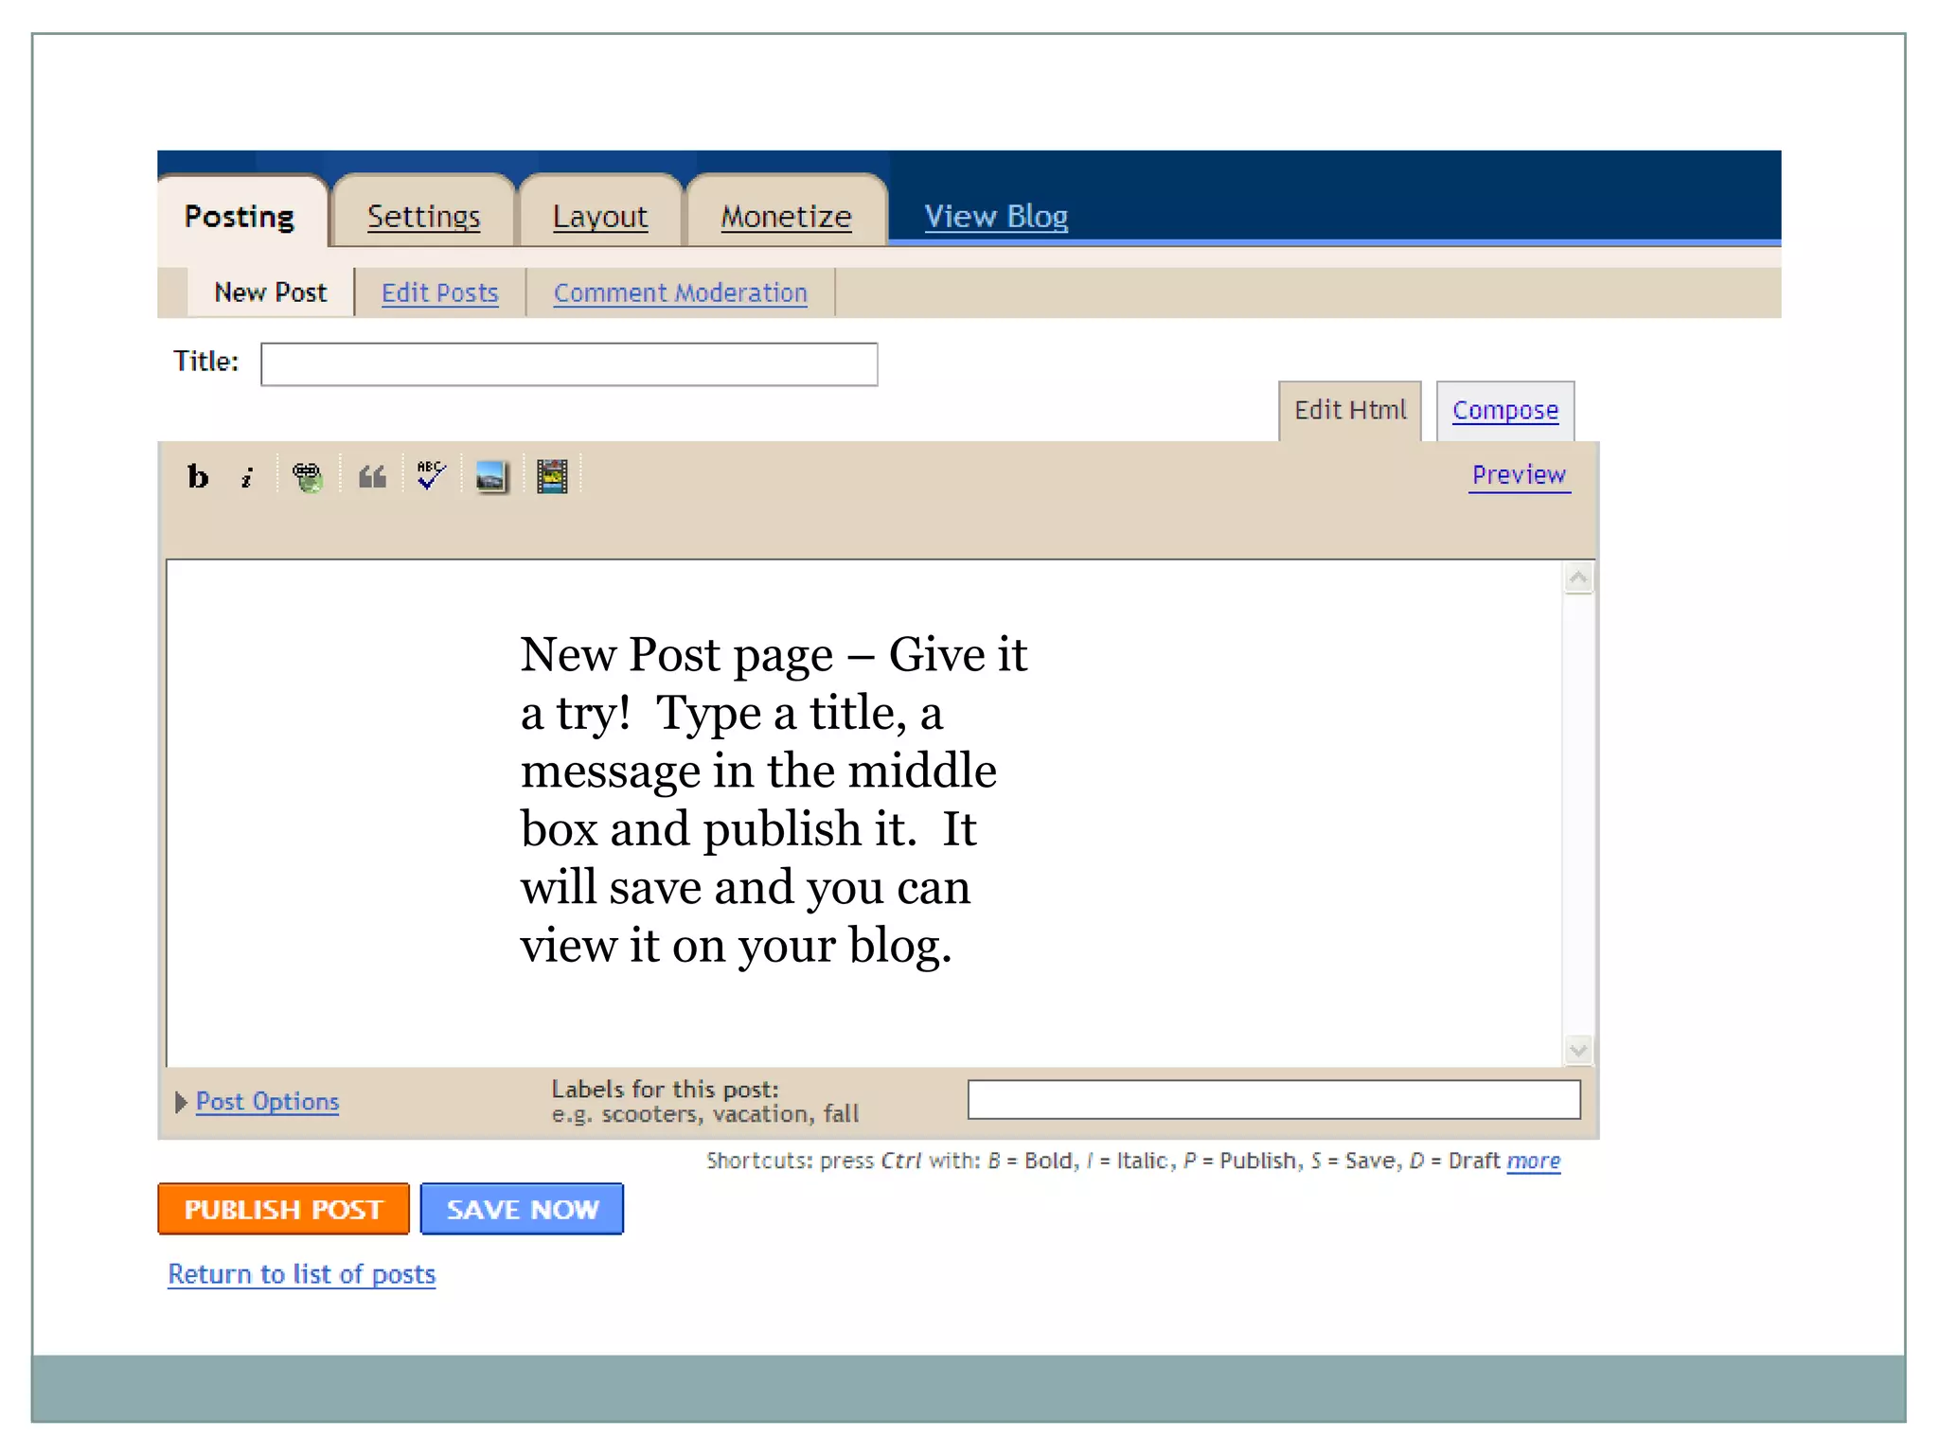Select the New Post sub-tab
Screen dimensions: 1939x1454
[x=271, y=293]
